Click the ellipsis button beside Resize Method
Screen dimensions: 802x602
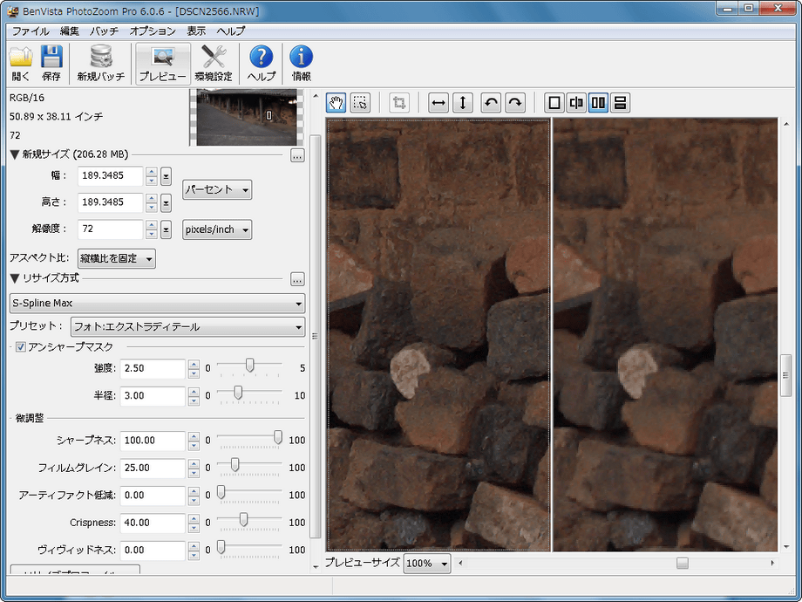pyautogui.click(x=297, y=279)
